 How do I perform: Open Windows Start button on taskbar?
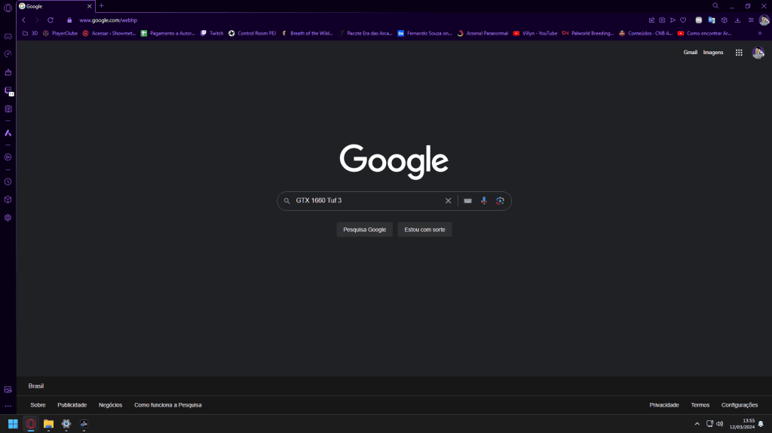click(13, 424)
